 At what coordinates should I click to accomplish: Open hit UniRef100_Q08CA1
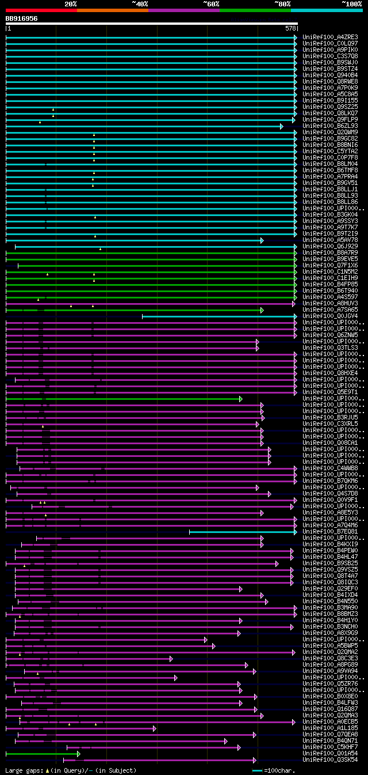pyautogui.click(x=330, y=443)
